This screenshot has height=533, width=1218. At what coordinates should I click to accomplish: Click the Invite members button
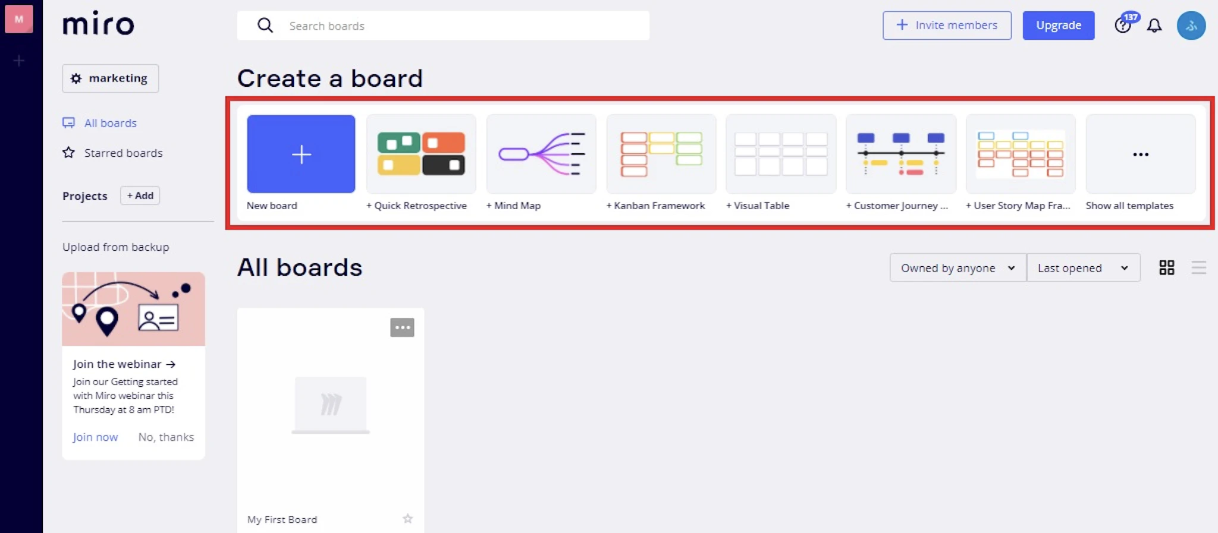pyautogui.click(x=947, y=26)
